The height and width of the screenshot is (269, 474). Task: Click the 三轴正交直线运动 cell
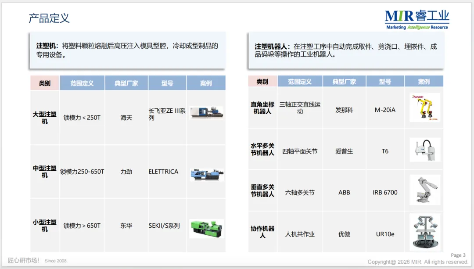300,108
